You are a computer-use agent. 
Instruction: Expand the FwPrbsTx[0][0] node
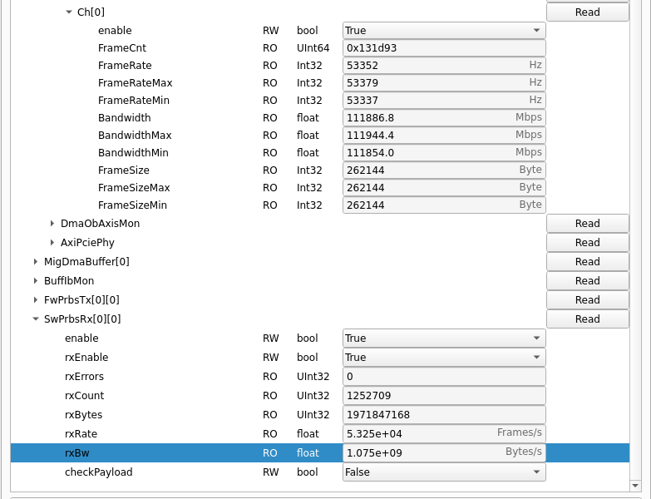tap(36, 300)
